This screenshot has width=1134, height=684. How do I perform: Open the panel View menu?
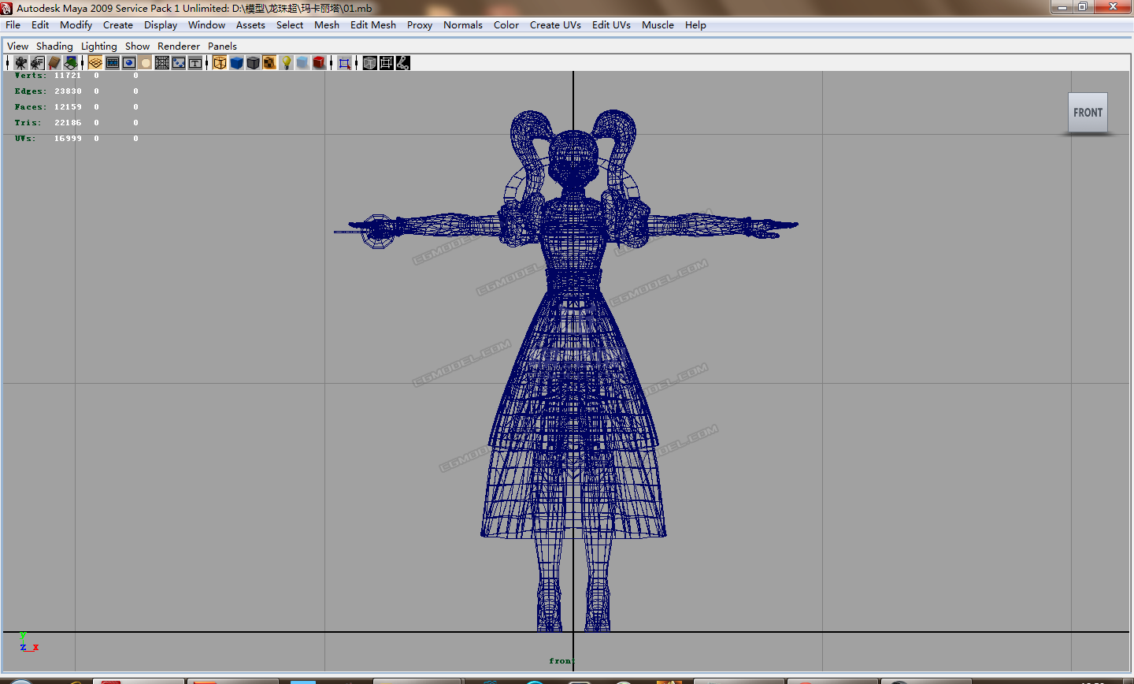17,46
